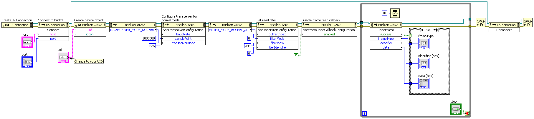Click the stop button boolean terminal
This screenshot has width=534, height=119.
456,109
